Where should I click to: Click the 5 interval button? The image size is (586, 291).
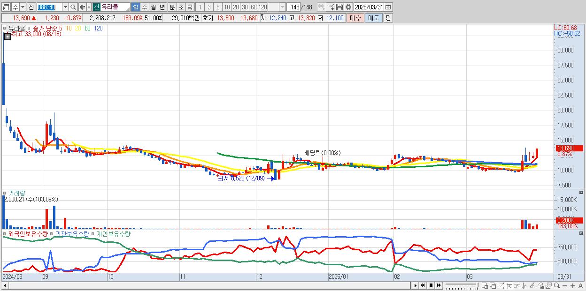[218, 7]
